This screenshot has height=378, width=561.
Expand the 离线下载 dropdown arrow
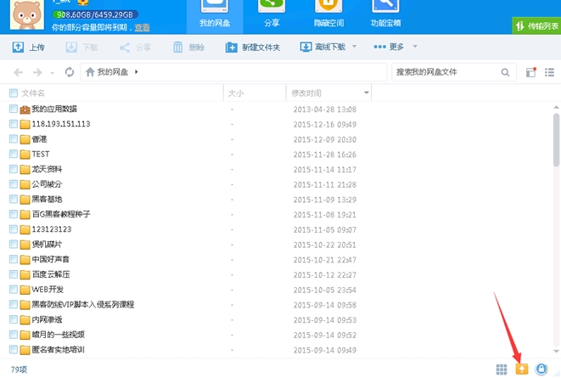tap(354, 46)
